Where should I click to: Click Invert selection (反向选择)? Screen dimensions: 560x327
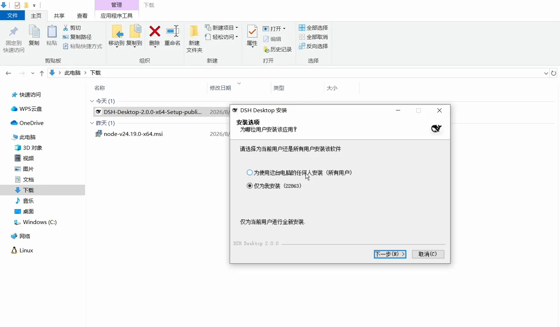pos(314,46)
